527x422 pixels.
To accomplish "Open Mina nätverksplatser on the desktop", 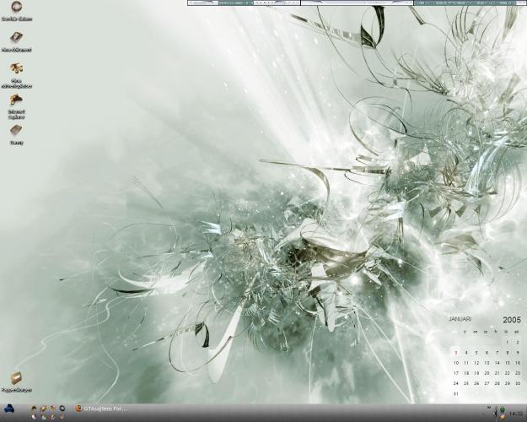I will tap(17, 70).
